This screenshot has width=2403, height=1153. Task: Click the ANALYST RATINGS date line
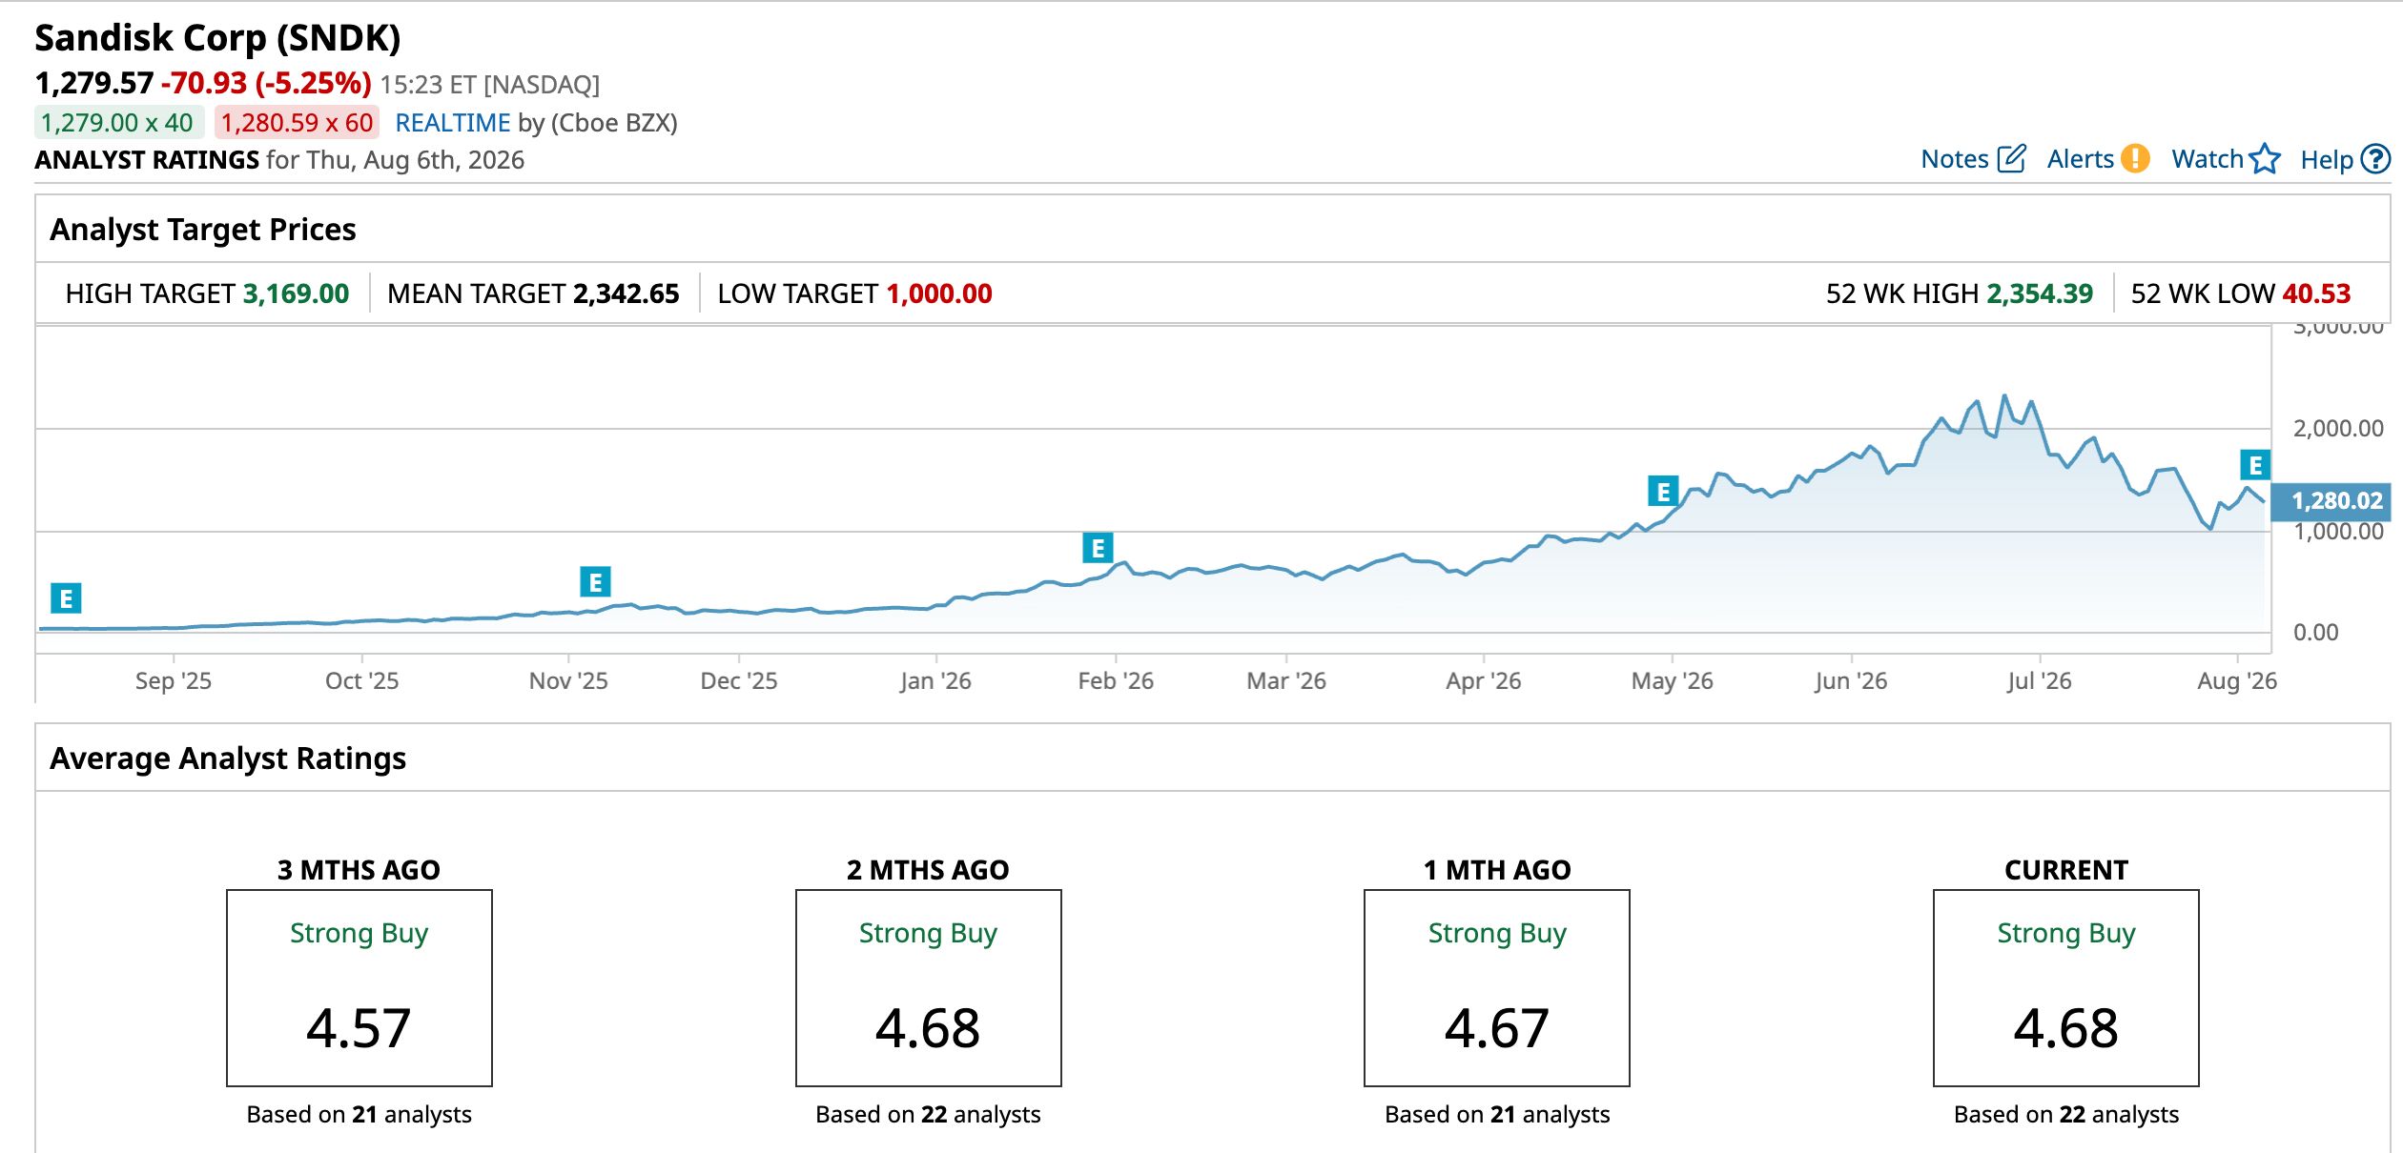click(279, 160)
